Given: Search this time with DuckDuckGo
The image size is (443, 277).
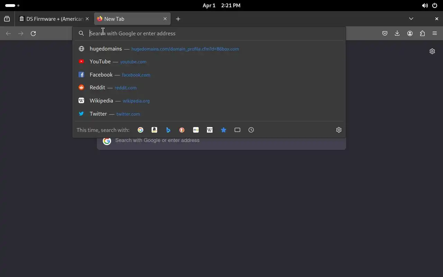Looking at the screenshot, I should [x=182, y=130].
